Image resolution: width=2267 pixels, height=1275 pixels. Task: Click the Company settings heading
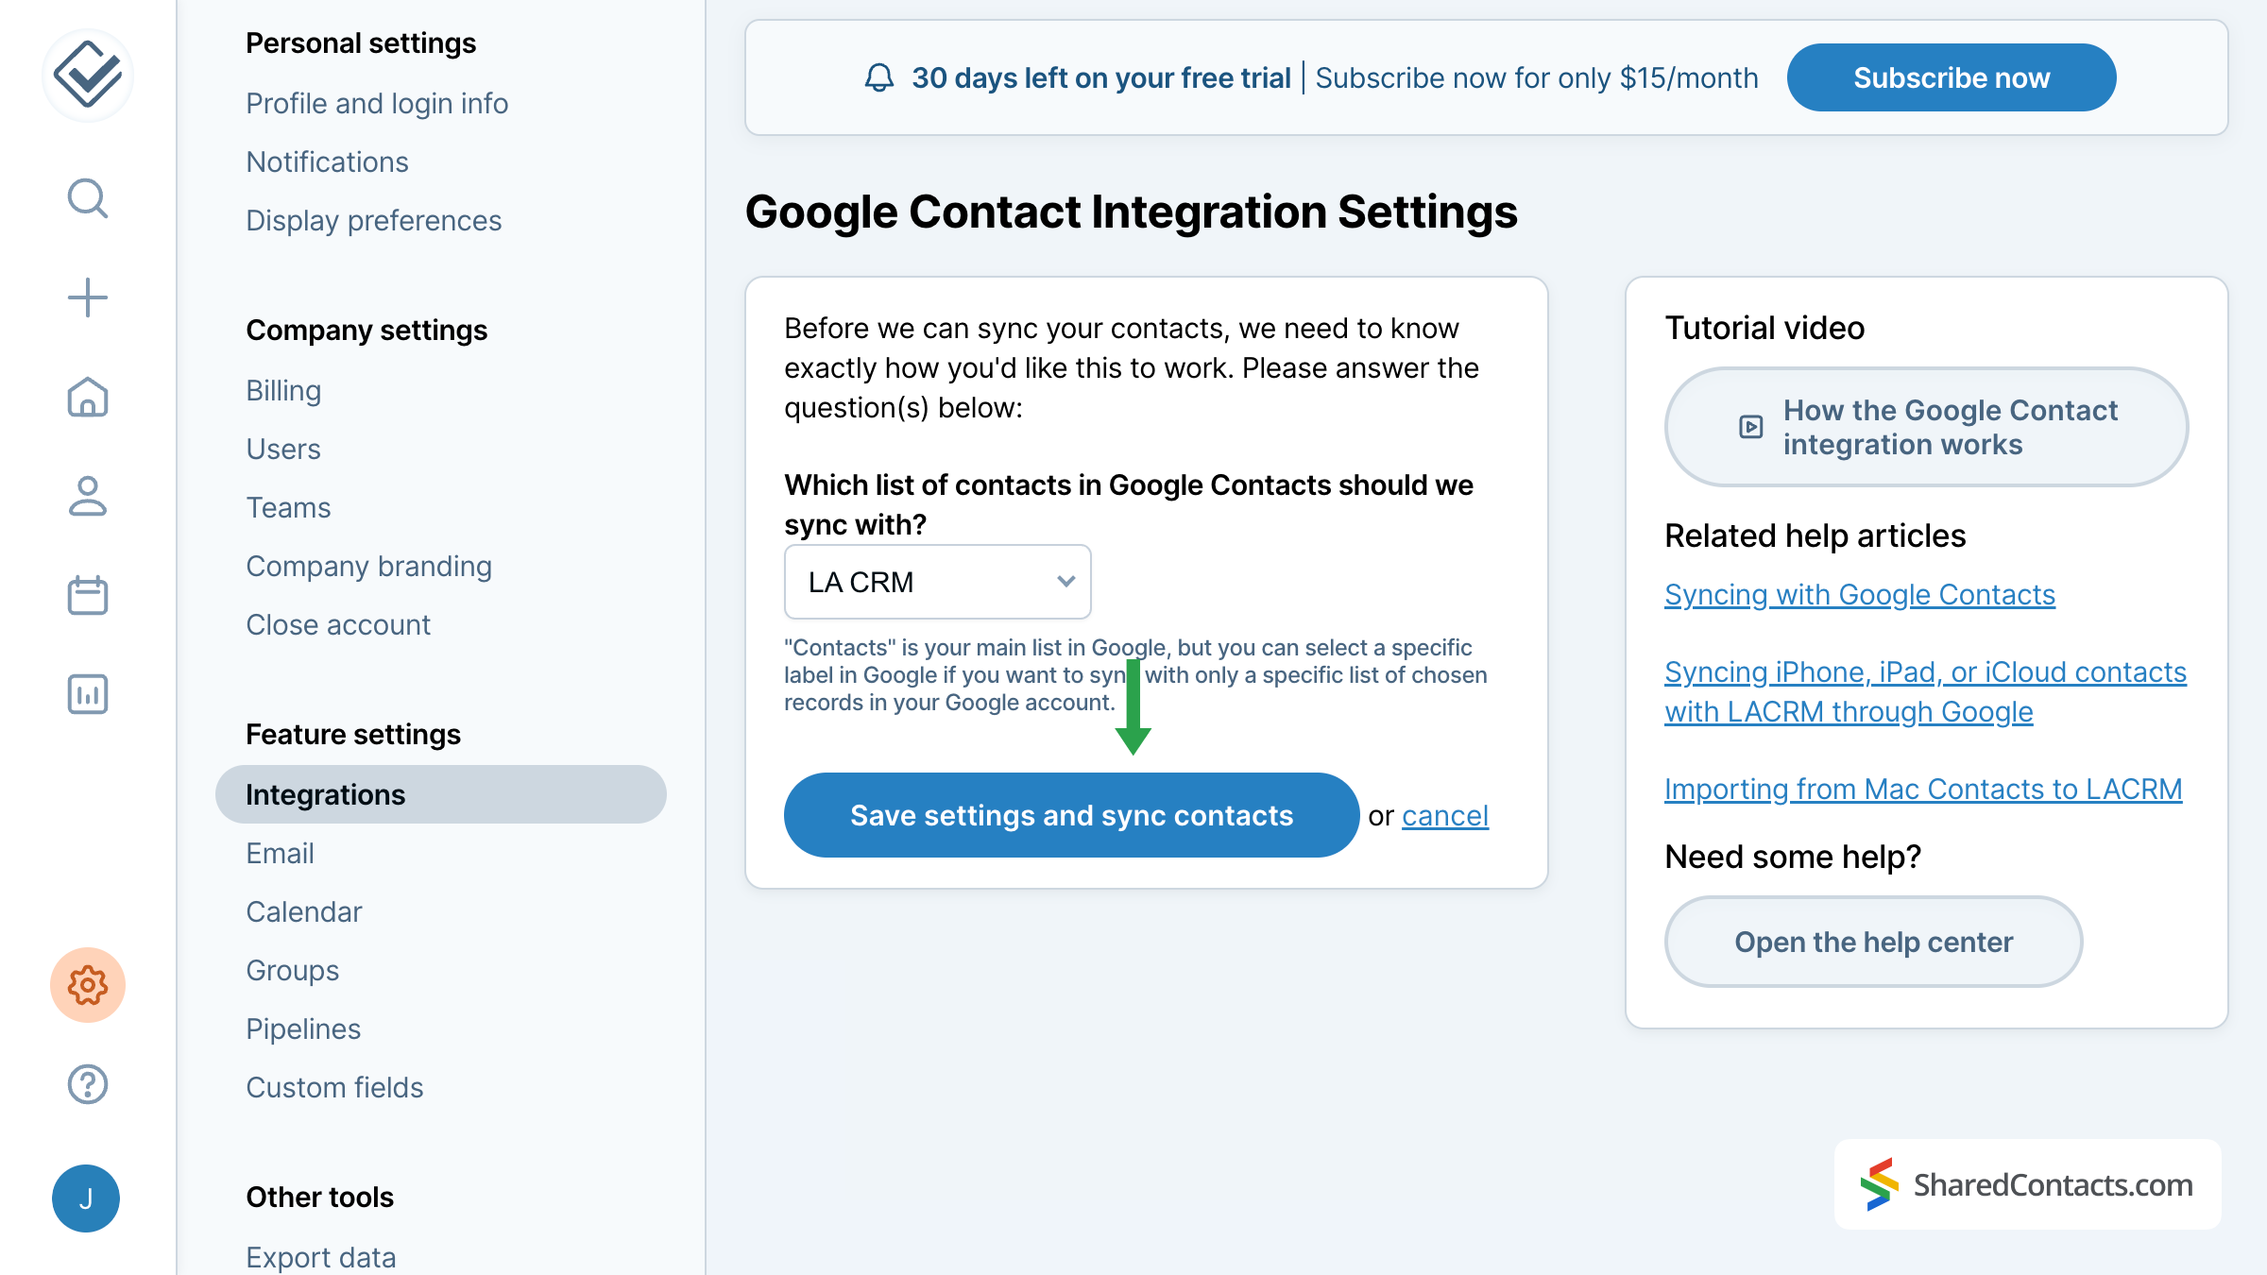click(366, 330)
